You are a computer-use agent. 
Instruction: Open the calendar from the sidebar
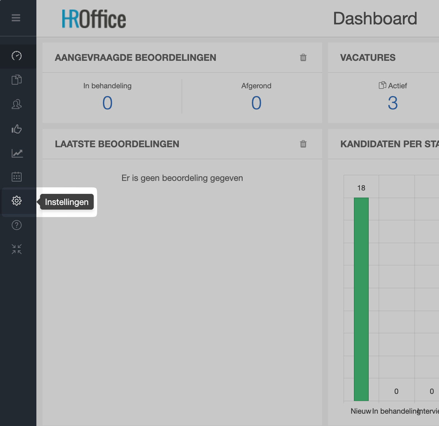17,177
